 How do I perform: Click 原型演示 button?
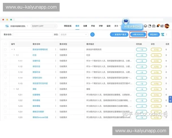point(154,34)
